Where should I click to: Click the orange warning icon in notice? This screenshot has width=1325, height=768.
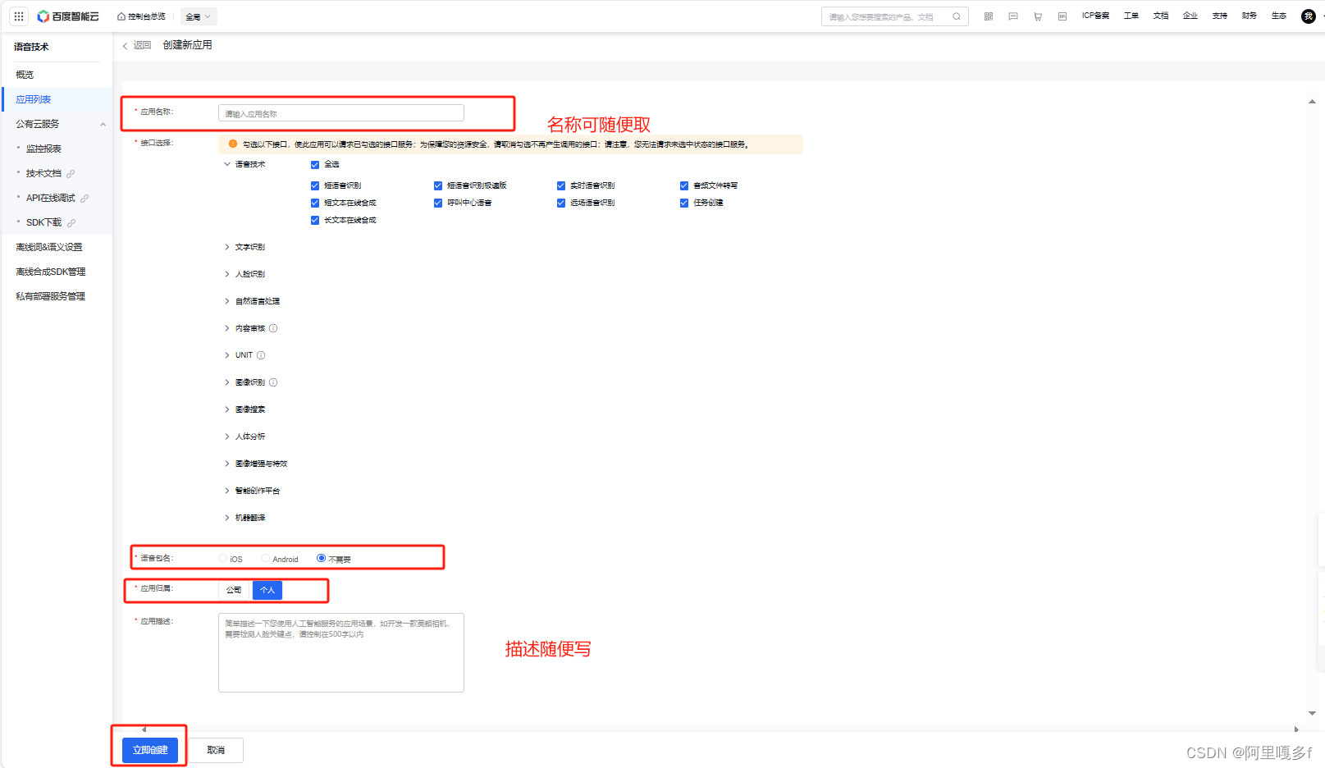point(233,144)
